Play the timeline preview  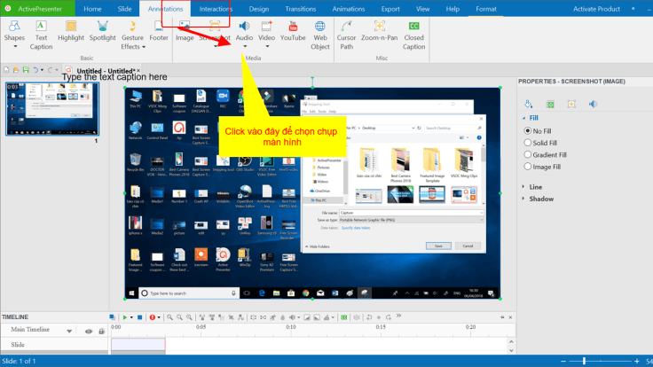click(x=124, y=317)
